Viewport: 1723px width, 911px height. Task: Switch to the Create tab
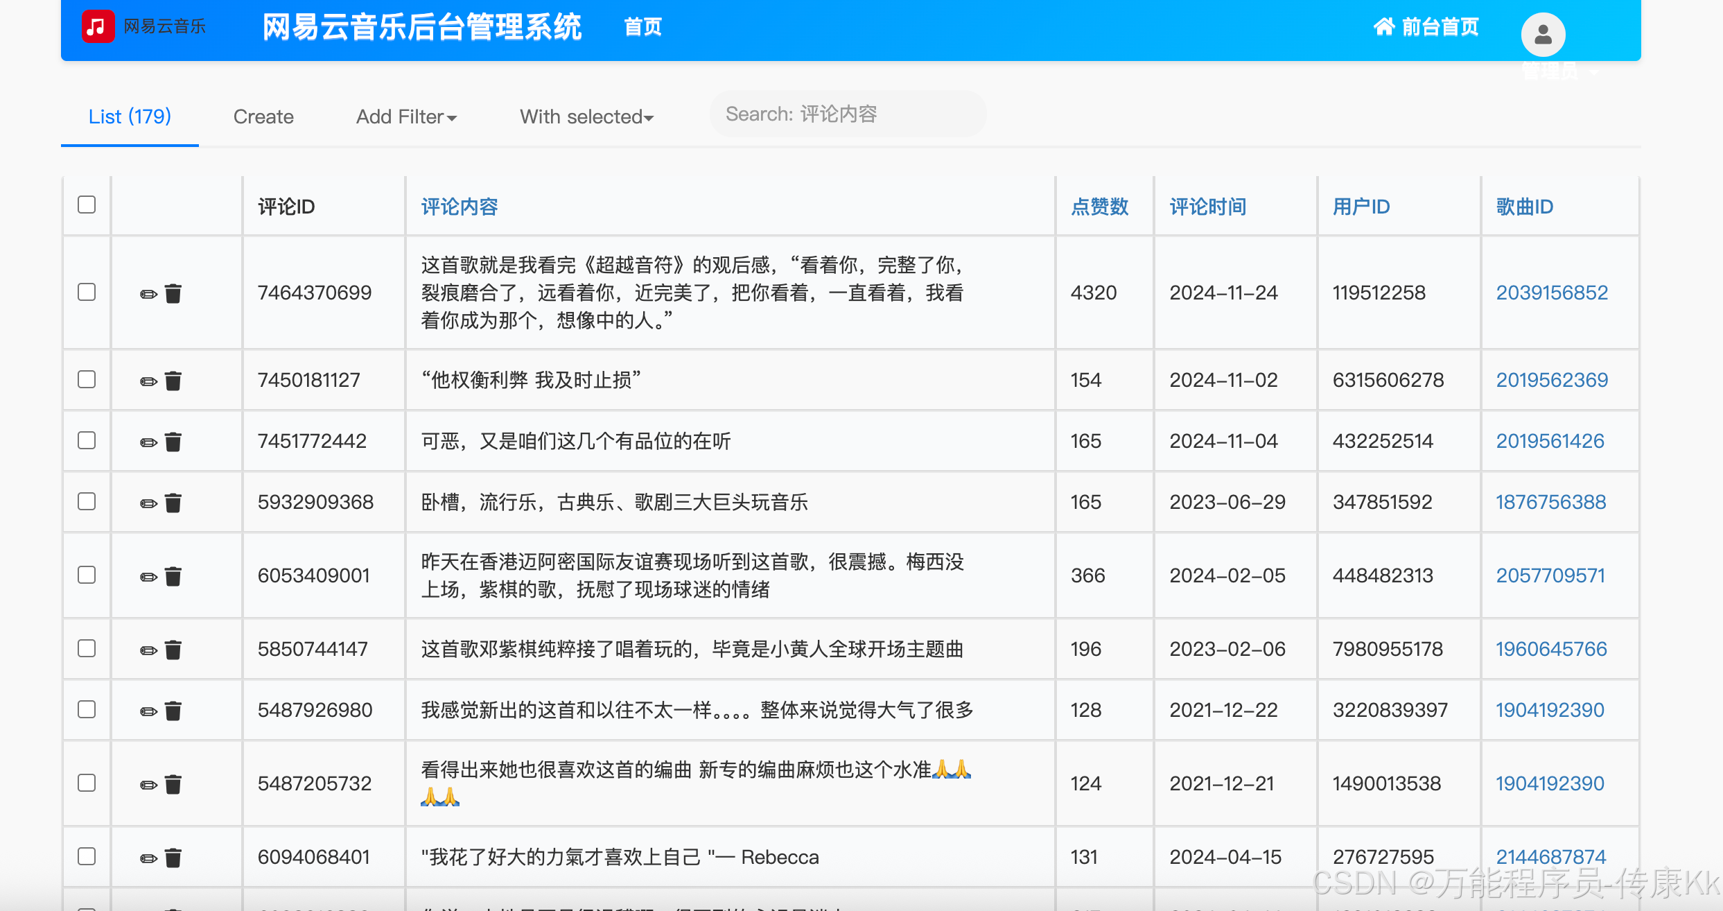click(263, 116)
